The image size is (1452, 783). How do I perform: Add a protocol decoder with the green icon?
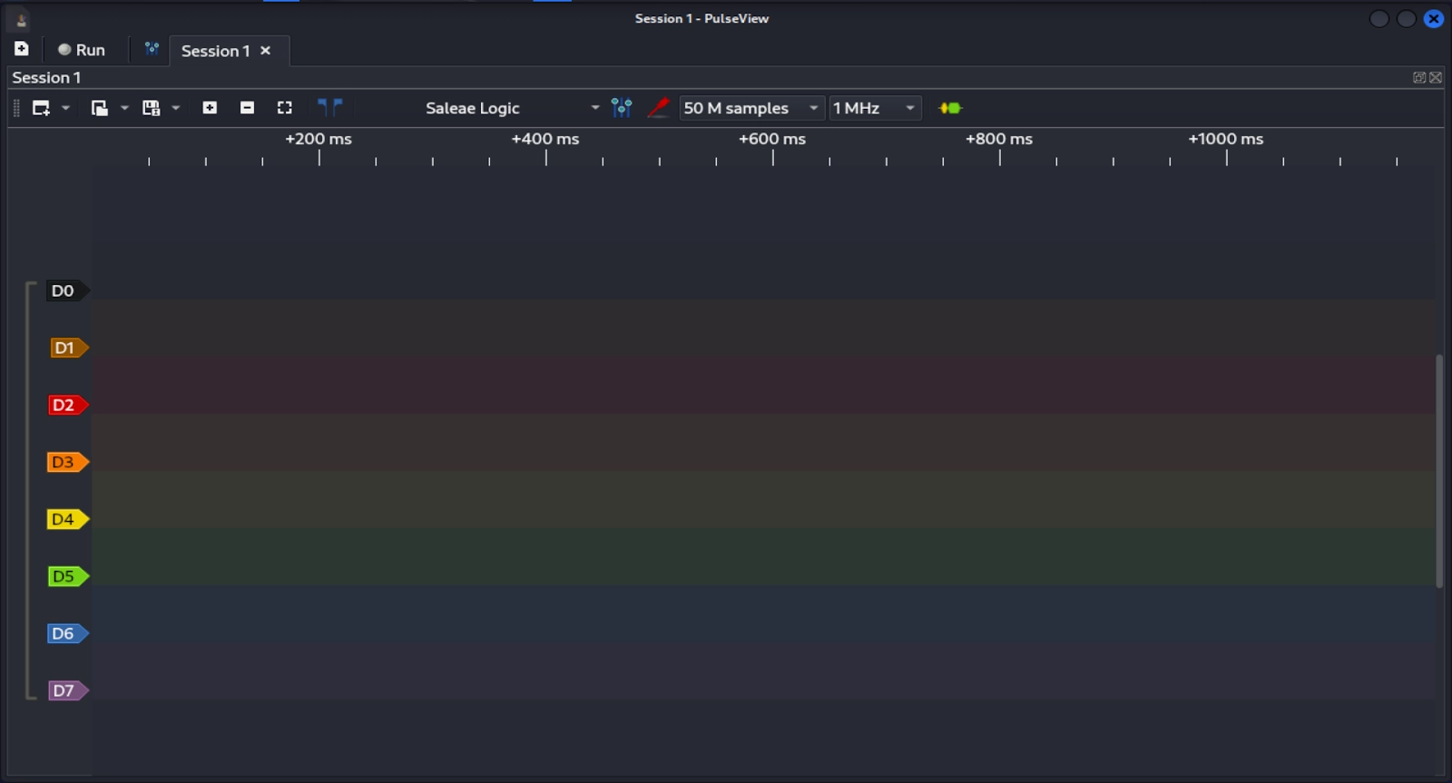point(950,108)
